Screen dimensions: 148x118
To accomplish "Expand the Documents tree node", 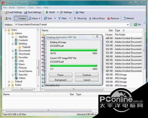I will [x=13, y=51].
